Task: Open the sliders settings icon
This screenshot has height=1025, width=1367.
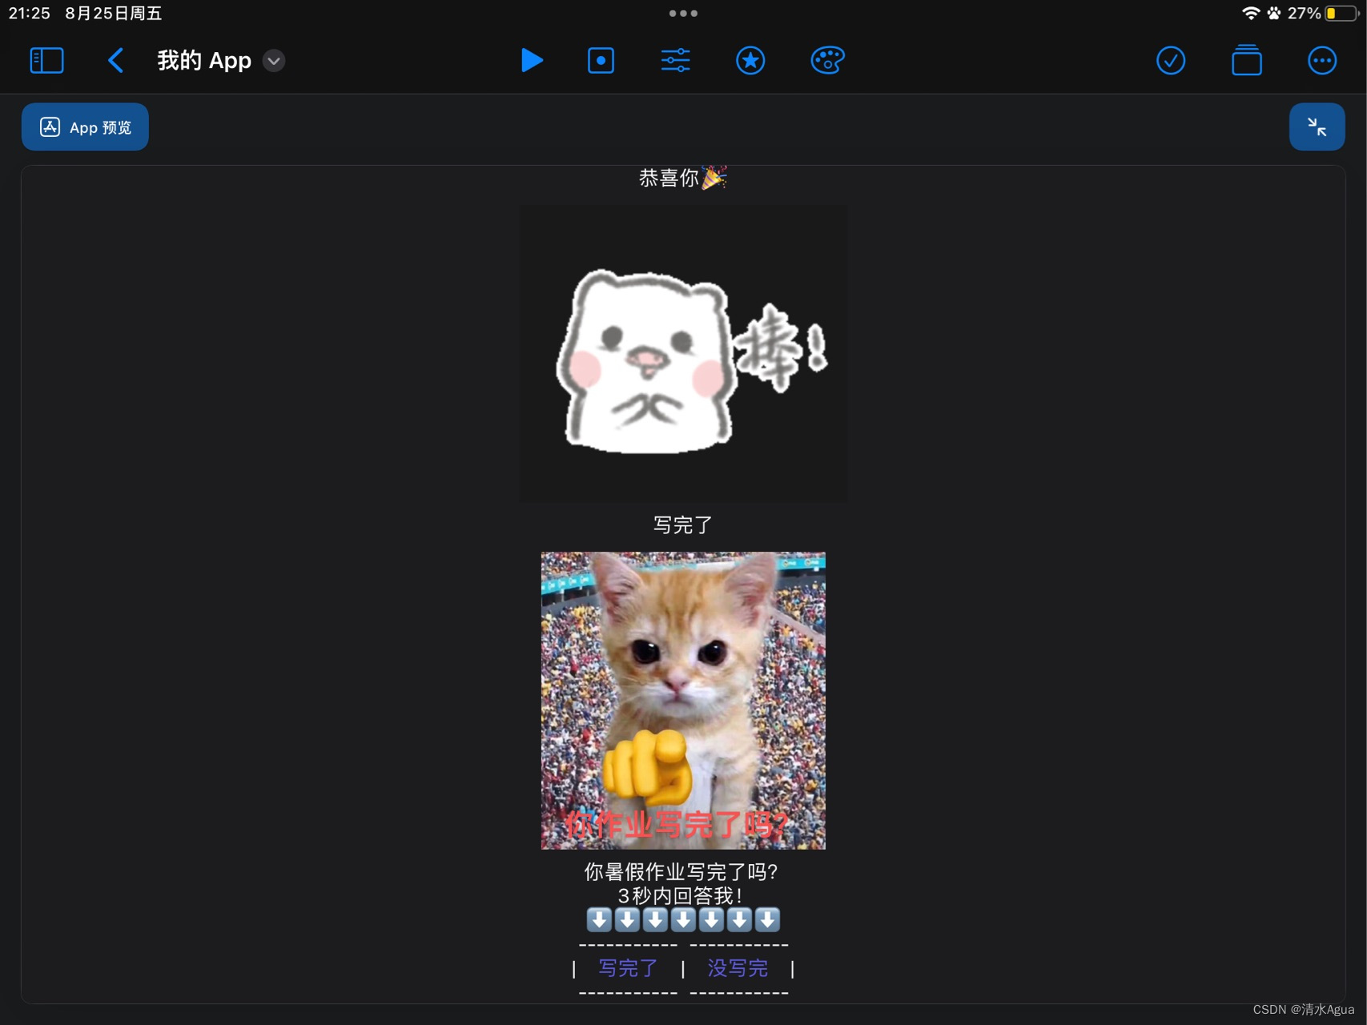Action: (x=675, y=61)
